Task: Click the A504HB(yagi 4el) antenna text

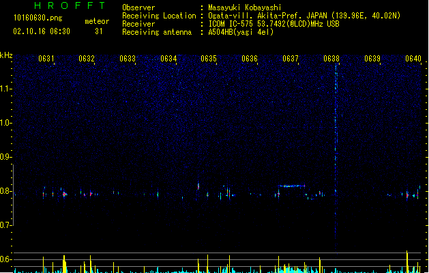Action: (241, 32)
